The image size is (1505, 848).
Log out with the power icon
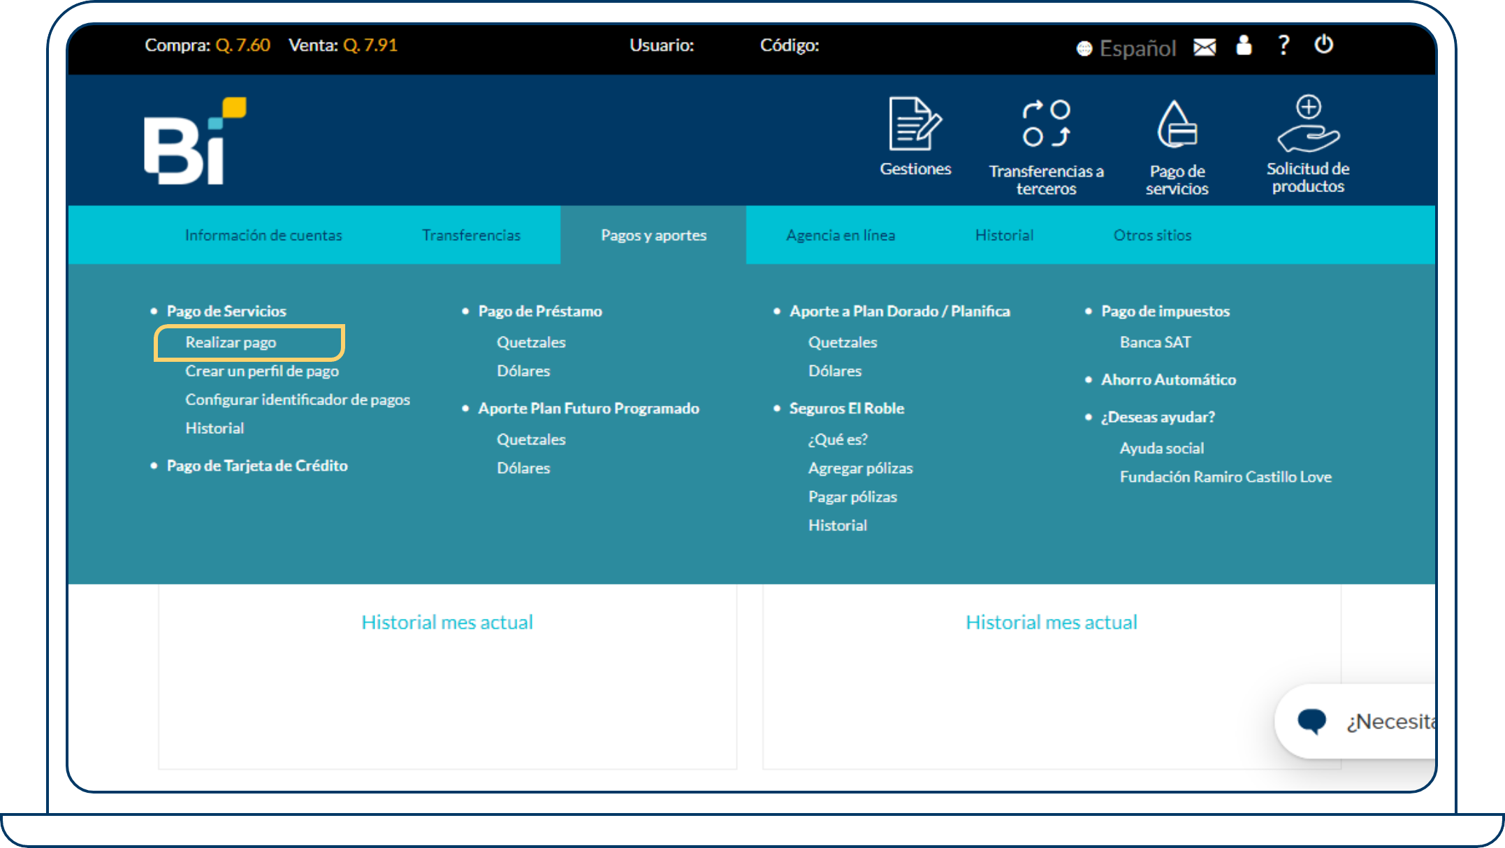(1323, 45)
